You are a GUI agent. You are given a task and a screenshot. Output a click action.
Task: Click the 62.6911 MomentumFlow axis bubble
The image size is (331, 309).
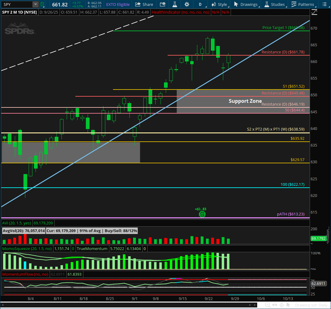tap(318, 283)
